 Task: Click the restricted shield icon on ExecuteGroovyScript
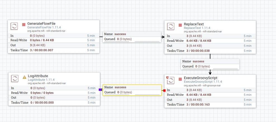(x=167, y=77)
